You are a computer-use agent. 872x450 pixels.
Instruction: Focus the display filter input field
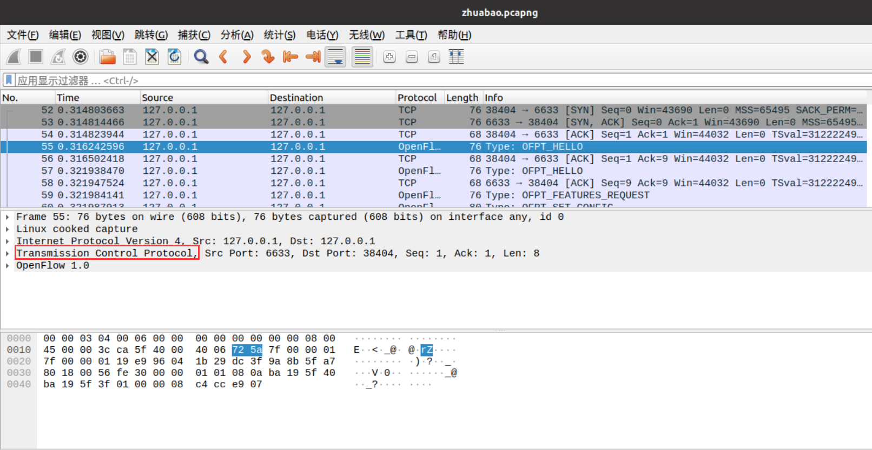444,80
